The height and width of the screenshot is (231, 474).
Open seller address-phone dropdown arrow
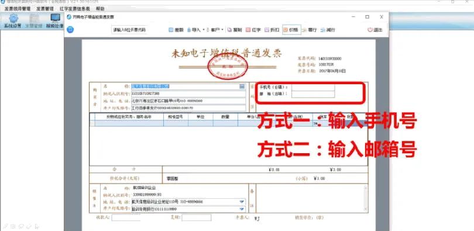tap(242, 202)
